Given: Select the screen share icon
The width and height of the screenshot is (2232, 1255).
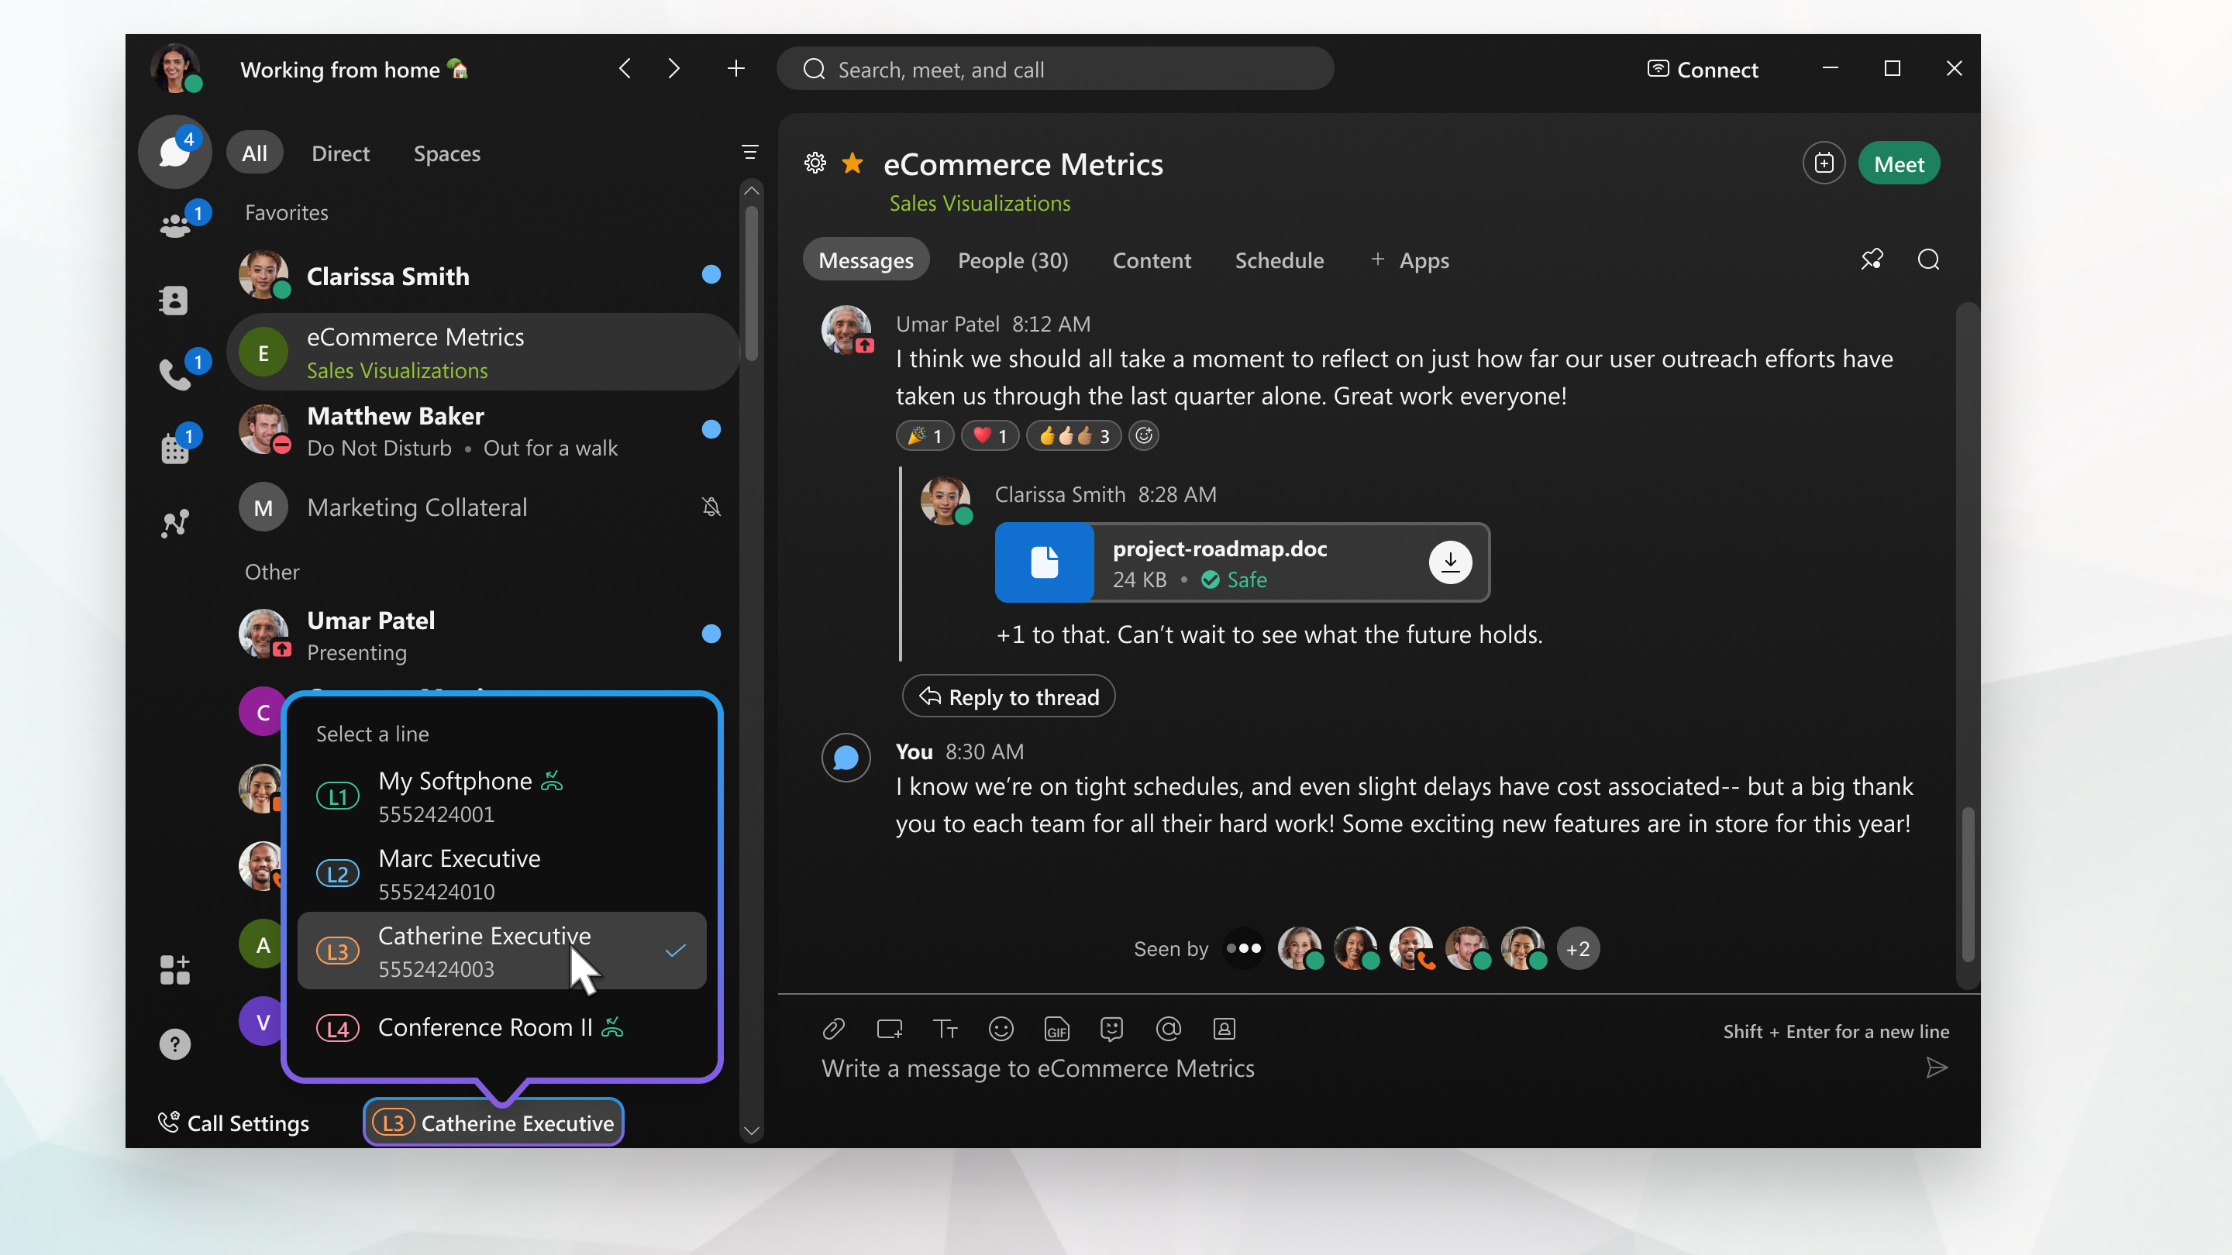Looking at the screenshot, I should tap(887, 1028).
